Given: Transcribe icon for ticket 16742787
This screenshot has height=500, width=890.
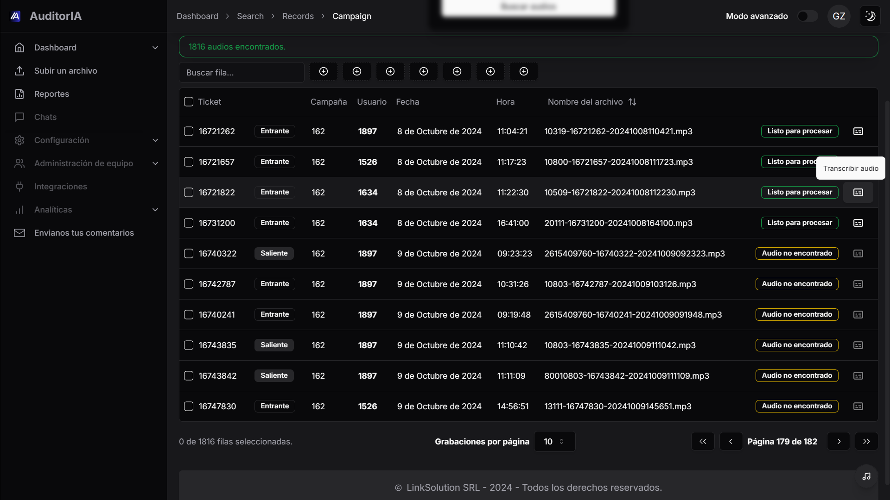Looking at the screenshot, I should tap(858, 284).
